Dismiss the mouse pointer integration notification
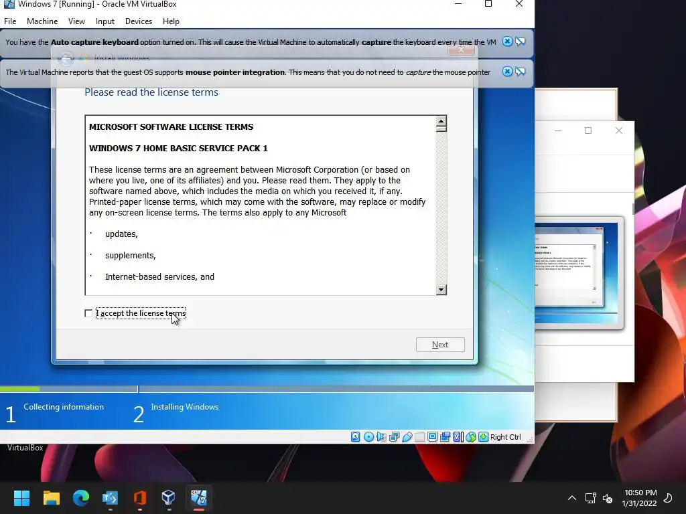 (507, 72)
